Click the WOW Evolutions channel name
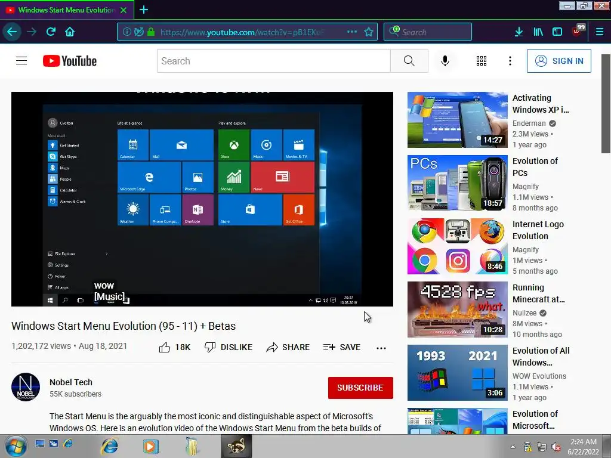 pyautogui.click(x=539, y=376)
